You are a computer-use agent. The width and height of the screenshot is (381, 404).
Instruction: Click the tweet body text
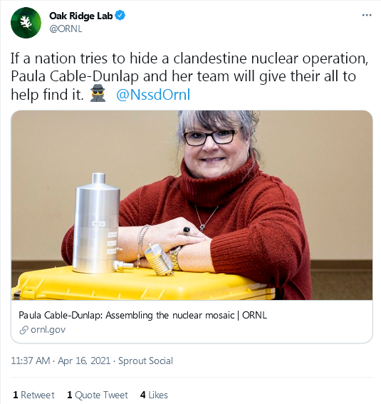coord(189,76)
